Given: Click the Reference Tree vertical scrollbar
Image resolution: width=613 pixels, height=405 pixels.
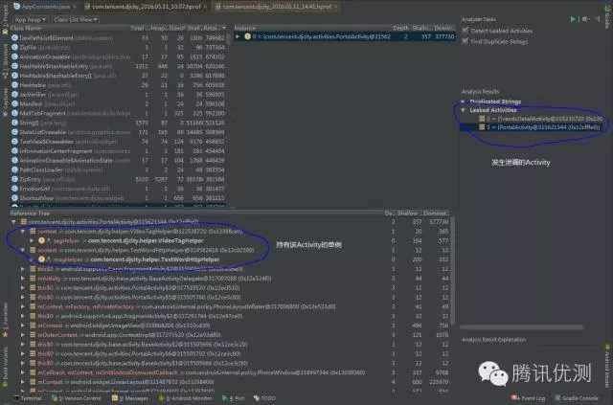Looking at the screenshot, I should pyautogui.click(x=453, y=271).
